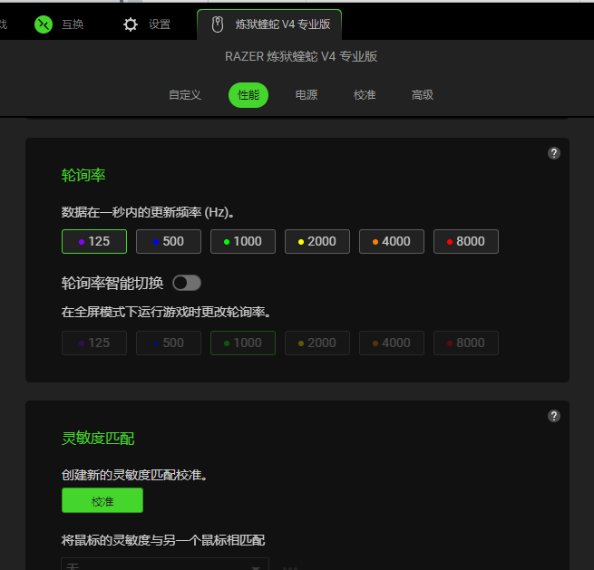Click the 设置 gear icon

tap(131, 24)
